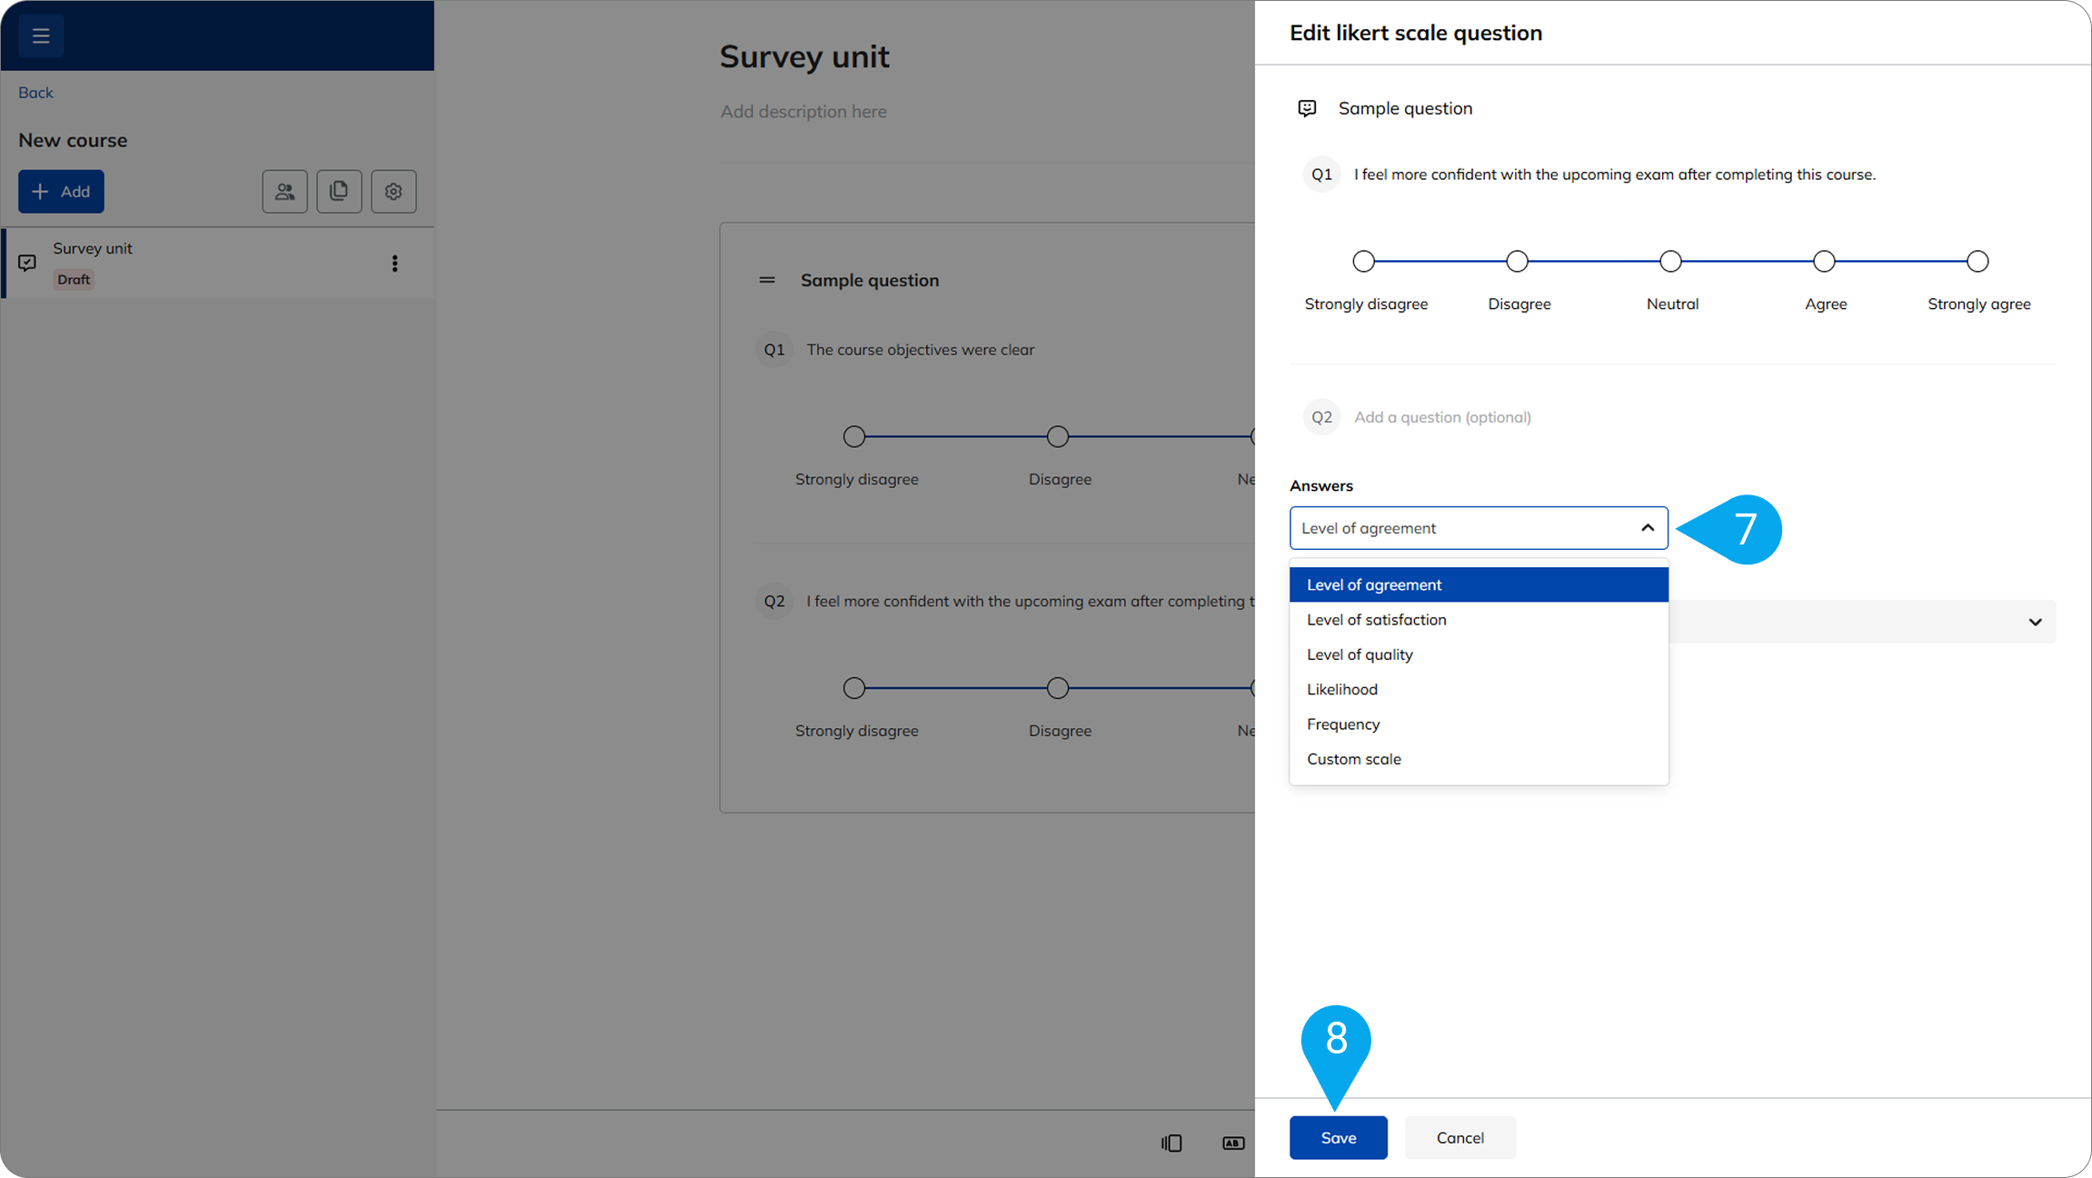The width and height of the screenshot is (2092, 1178).
Task: Select Level of satisfaction from the list
Action: tap(1376, 620)
